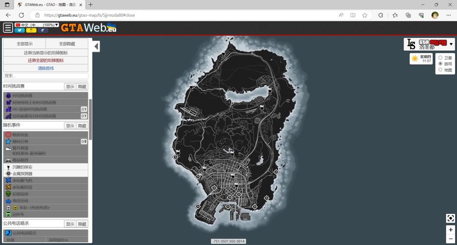
Task: Hide the 随机事件 section items
Action: [x=82, y=125]
